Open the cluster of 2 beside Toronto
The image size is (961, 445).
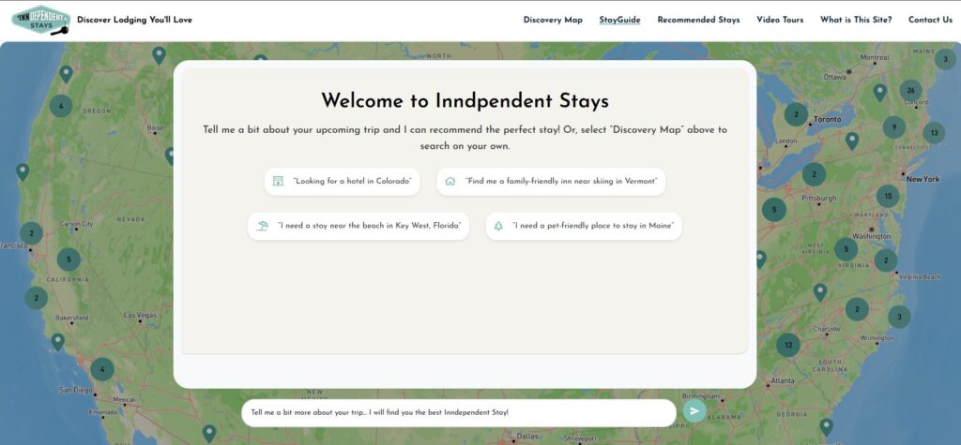pos(796,114)
